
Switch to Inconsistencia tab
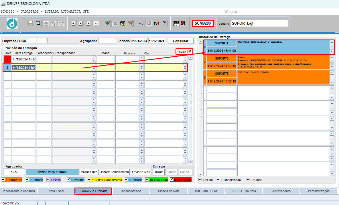tap(131, 191)
